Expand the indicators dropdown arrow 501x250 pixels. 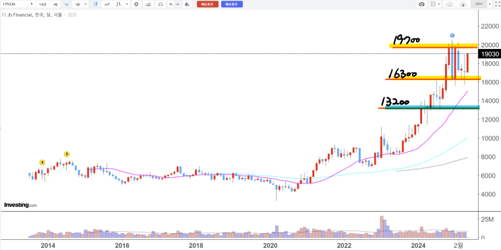(x=127, y=4)
